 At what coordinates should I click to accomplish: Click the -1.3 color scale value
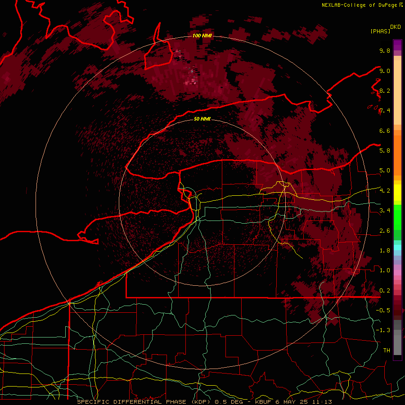[x=383, y=330]
